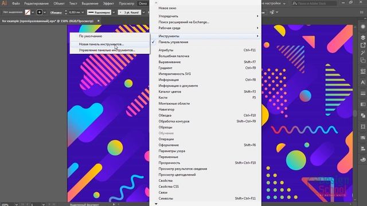
Task: Open the brush/wand panel icon in dock
Action: click(363, 53)
